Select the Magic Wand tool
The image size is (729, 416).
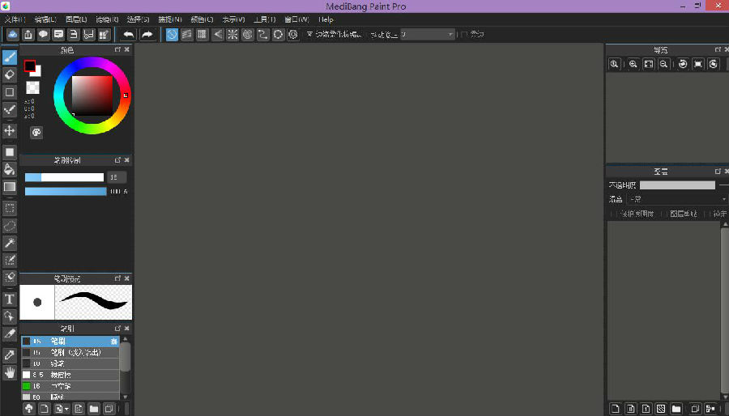10,243
